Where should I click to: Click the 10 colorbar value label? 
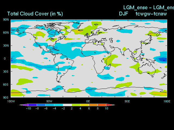pos(106,108)
